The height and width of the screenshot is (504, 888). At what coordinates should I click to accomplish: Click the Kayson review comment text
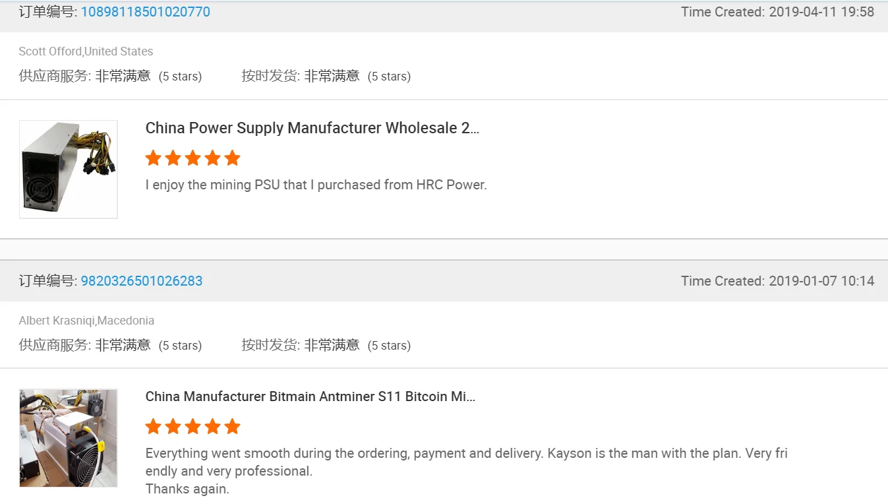pyautogui.click(x=467, y=471)
